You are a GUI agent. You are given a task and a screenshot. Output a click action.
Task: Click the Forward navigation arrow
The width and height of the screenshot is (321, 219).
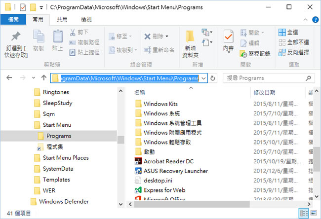point(23,78)
